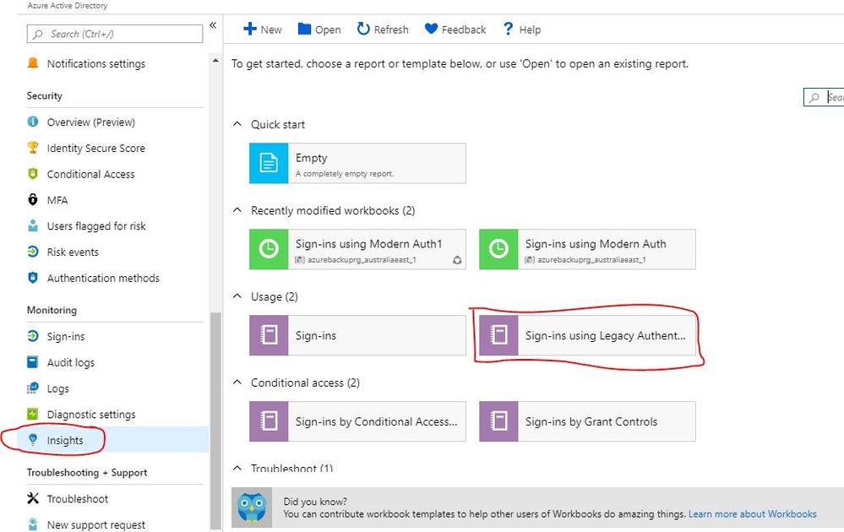This screenshot has height=532, width=844.
Task: Click the New plus icon
Action: (x=249, y=29)
